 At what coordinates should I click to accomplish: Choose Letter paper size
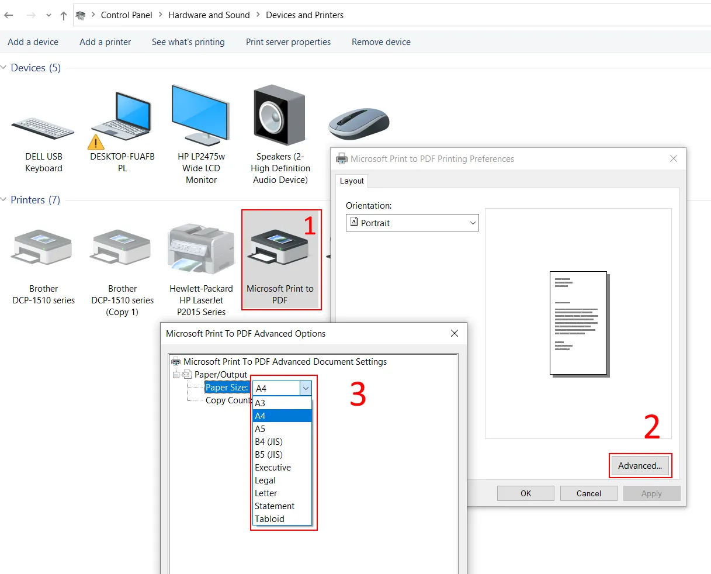[282, 493]
